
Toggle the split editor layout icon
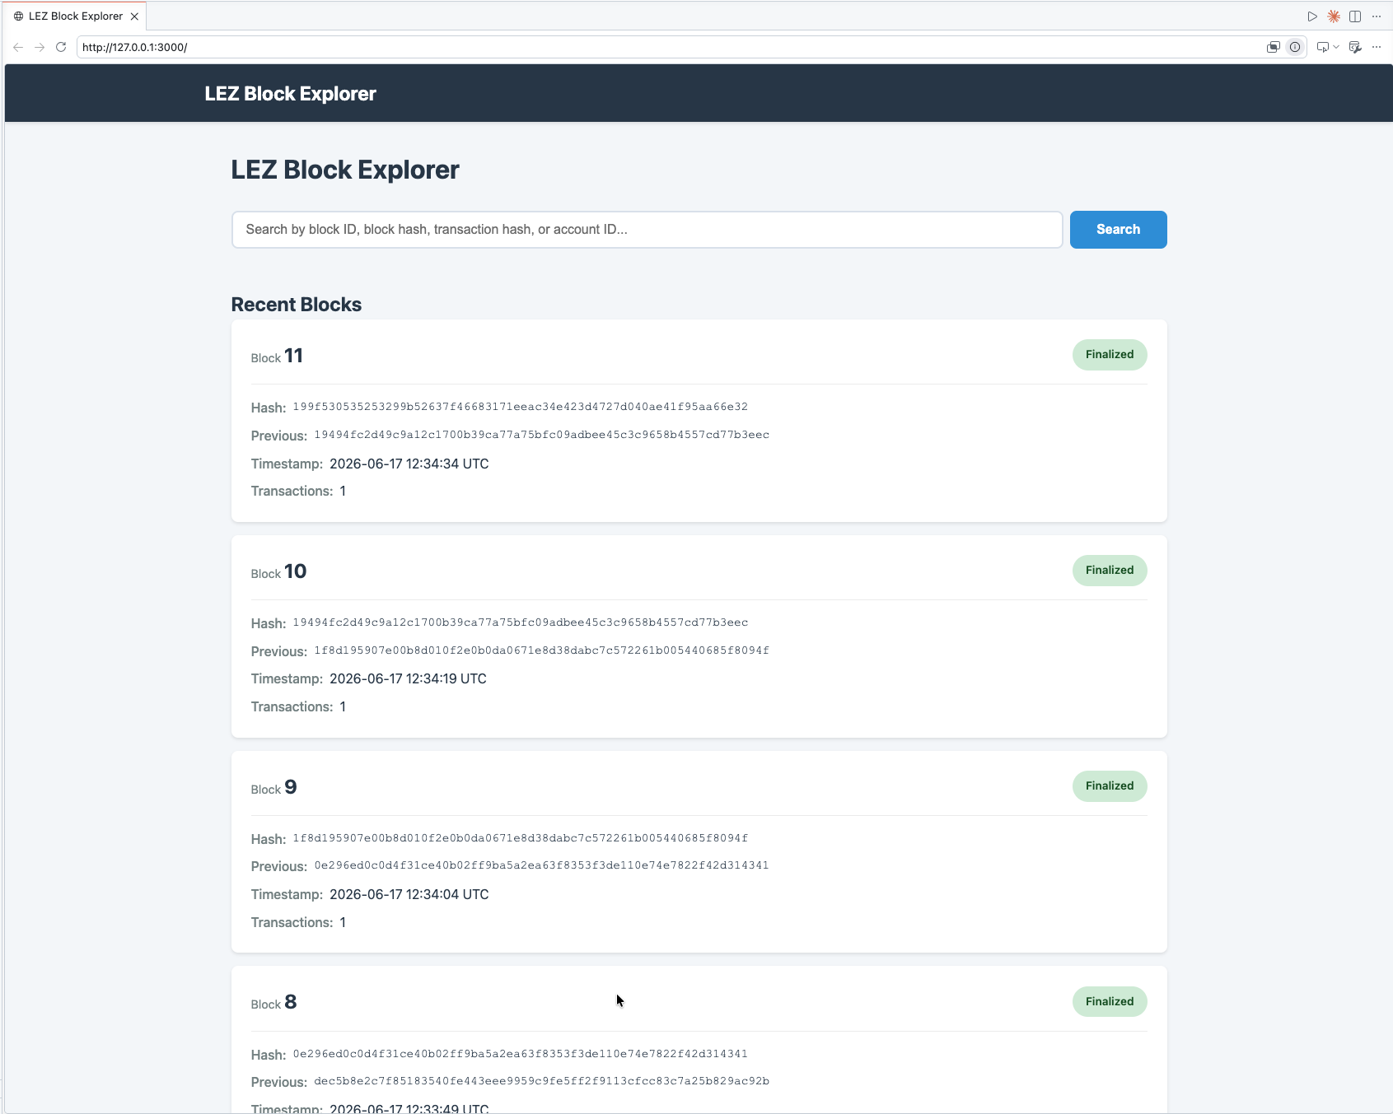click(1355, 16)
